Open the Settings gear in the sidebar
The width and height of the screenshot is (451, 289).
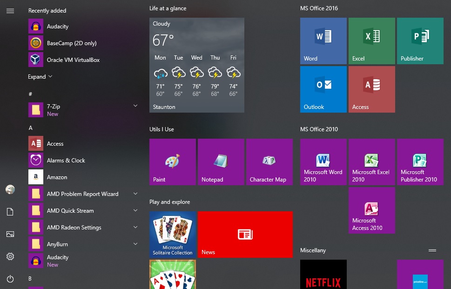pyautogui.click(x=10, y=256)
